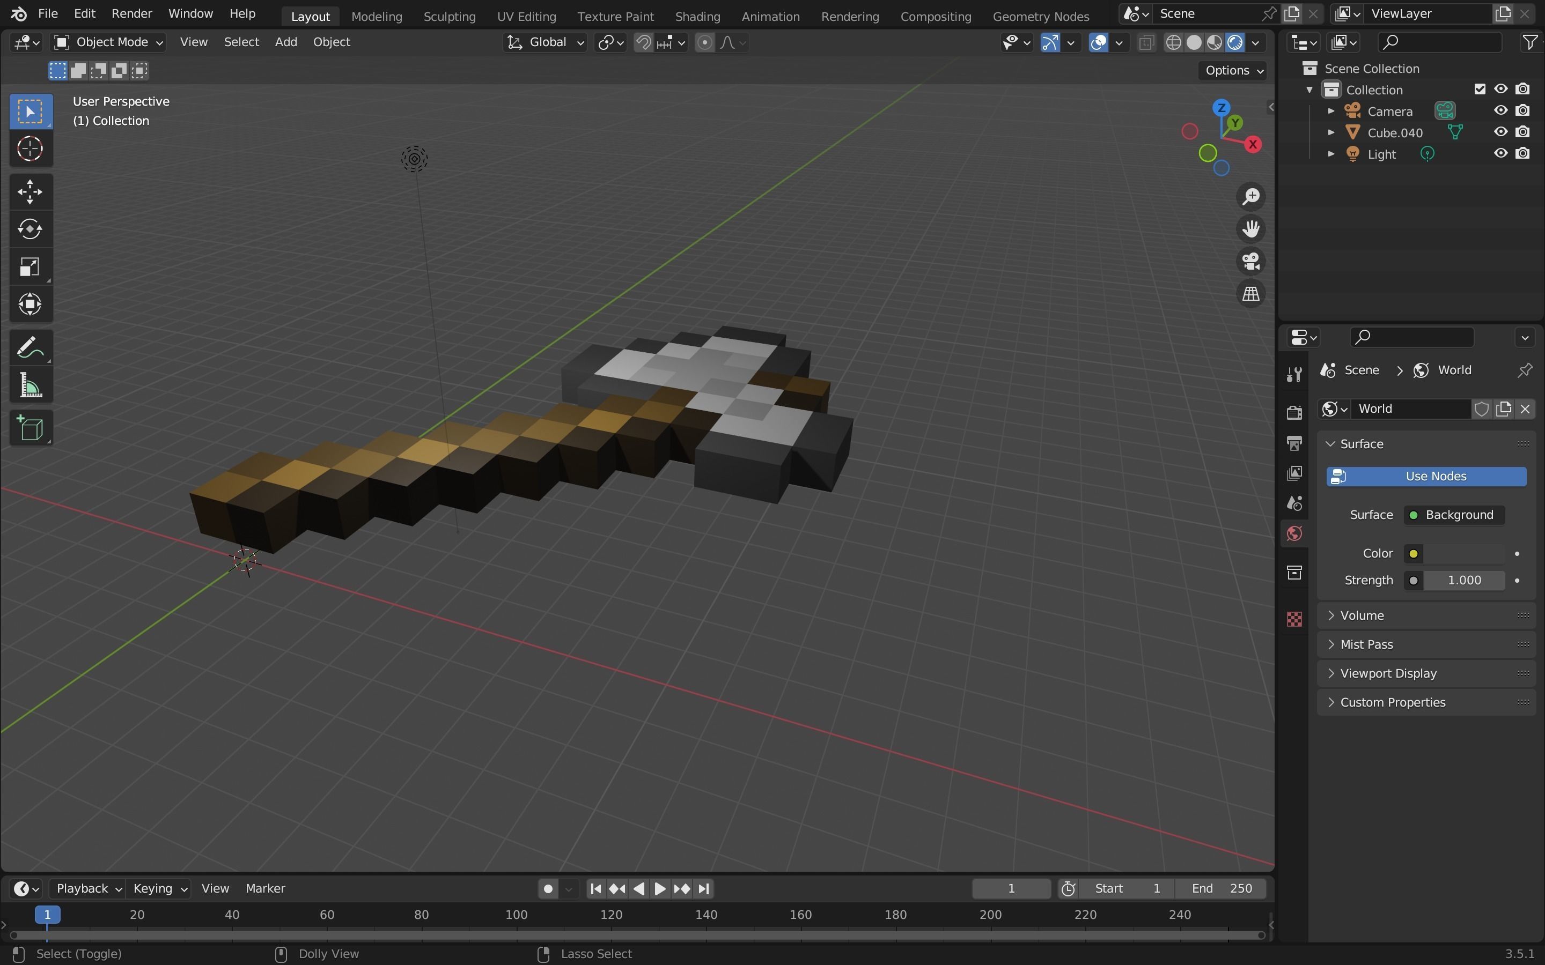The height and width of the screenshot is (965, 1545).
Task: Open the Collection properties tab
Action: 1294,573
